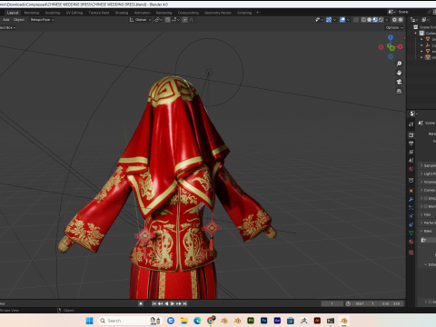The width and height of the screenshot is (436, 327).
Task: Open the Material properties tab
Action: tap(411, 242)
